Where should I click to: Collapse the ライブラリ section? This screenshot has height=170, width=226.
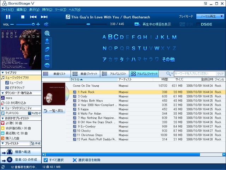(x=2, y=73)
